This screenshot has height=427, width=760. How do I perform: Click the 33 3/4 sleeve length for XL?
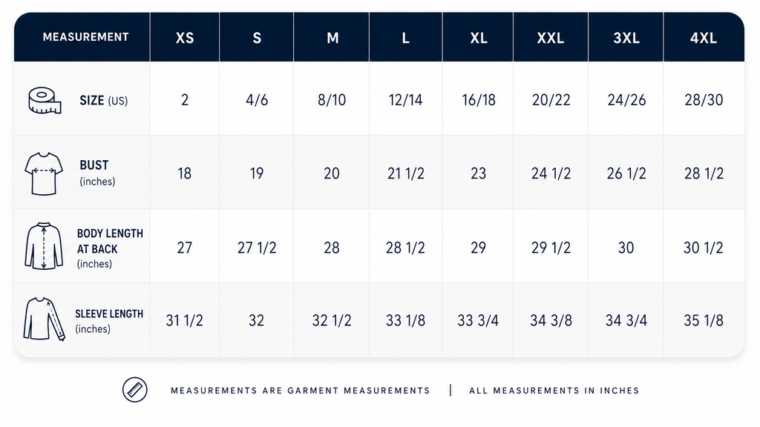point(478,320)
